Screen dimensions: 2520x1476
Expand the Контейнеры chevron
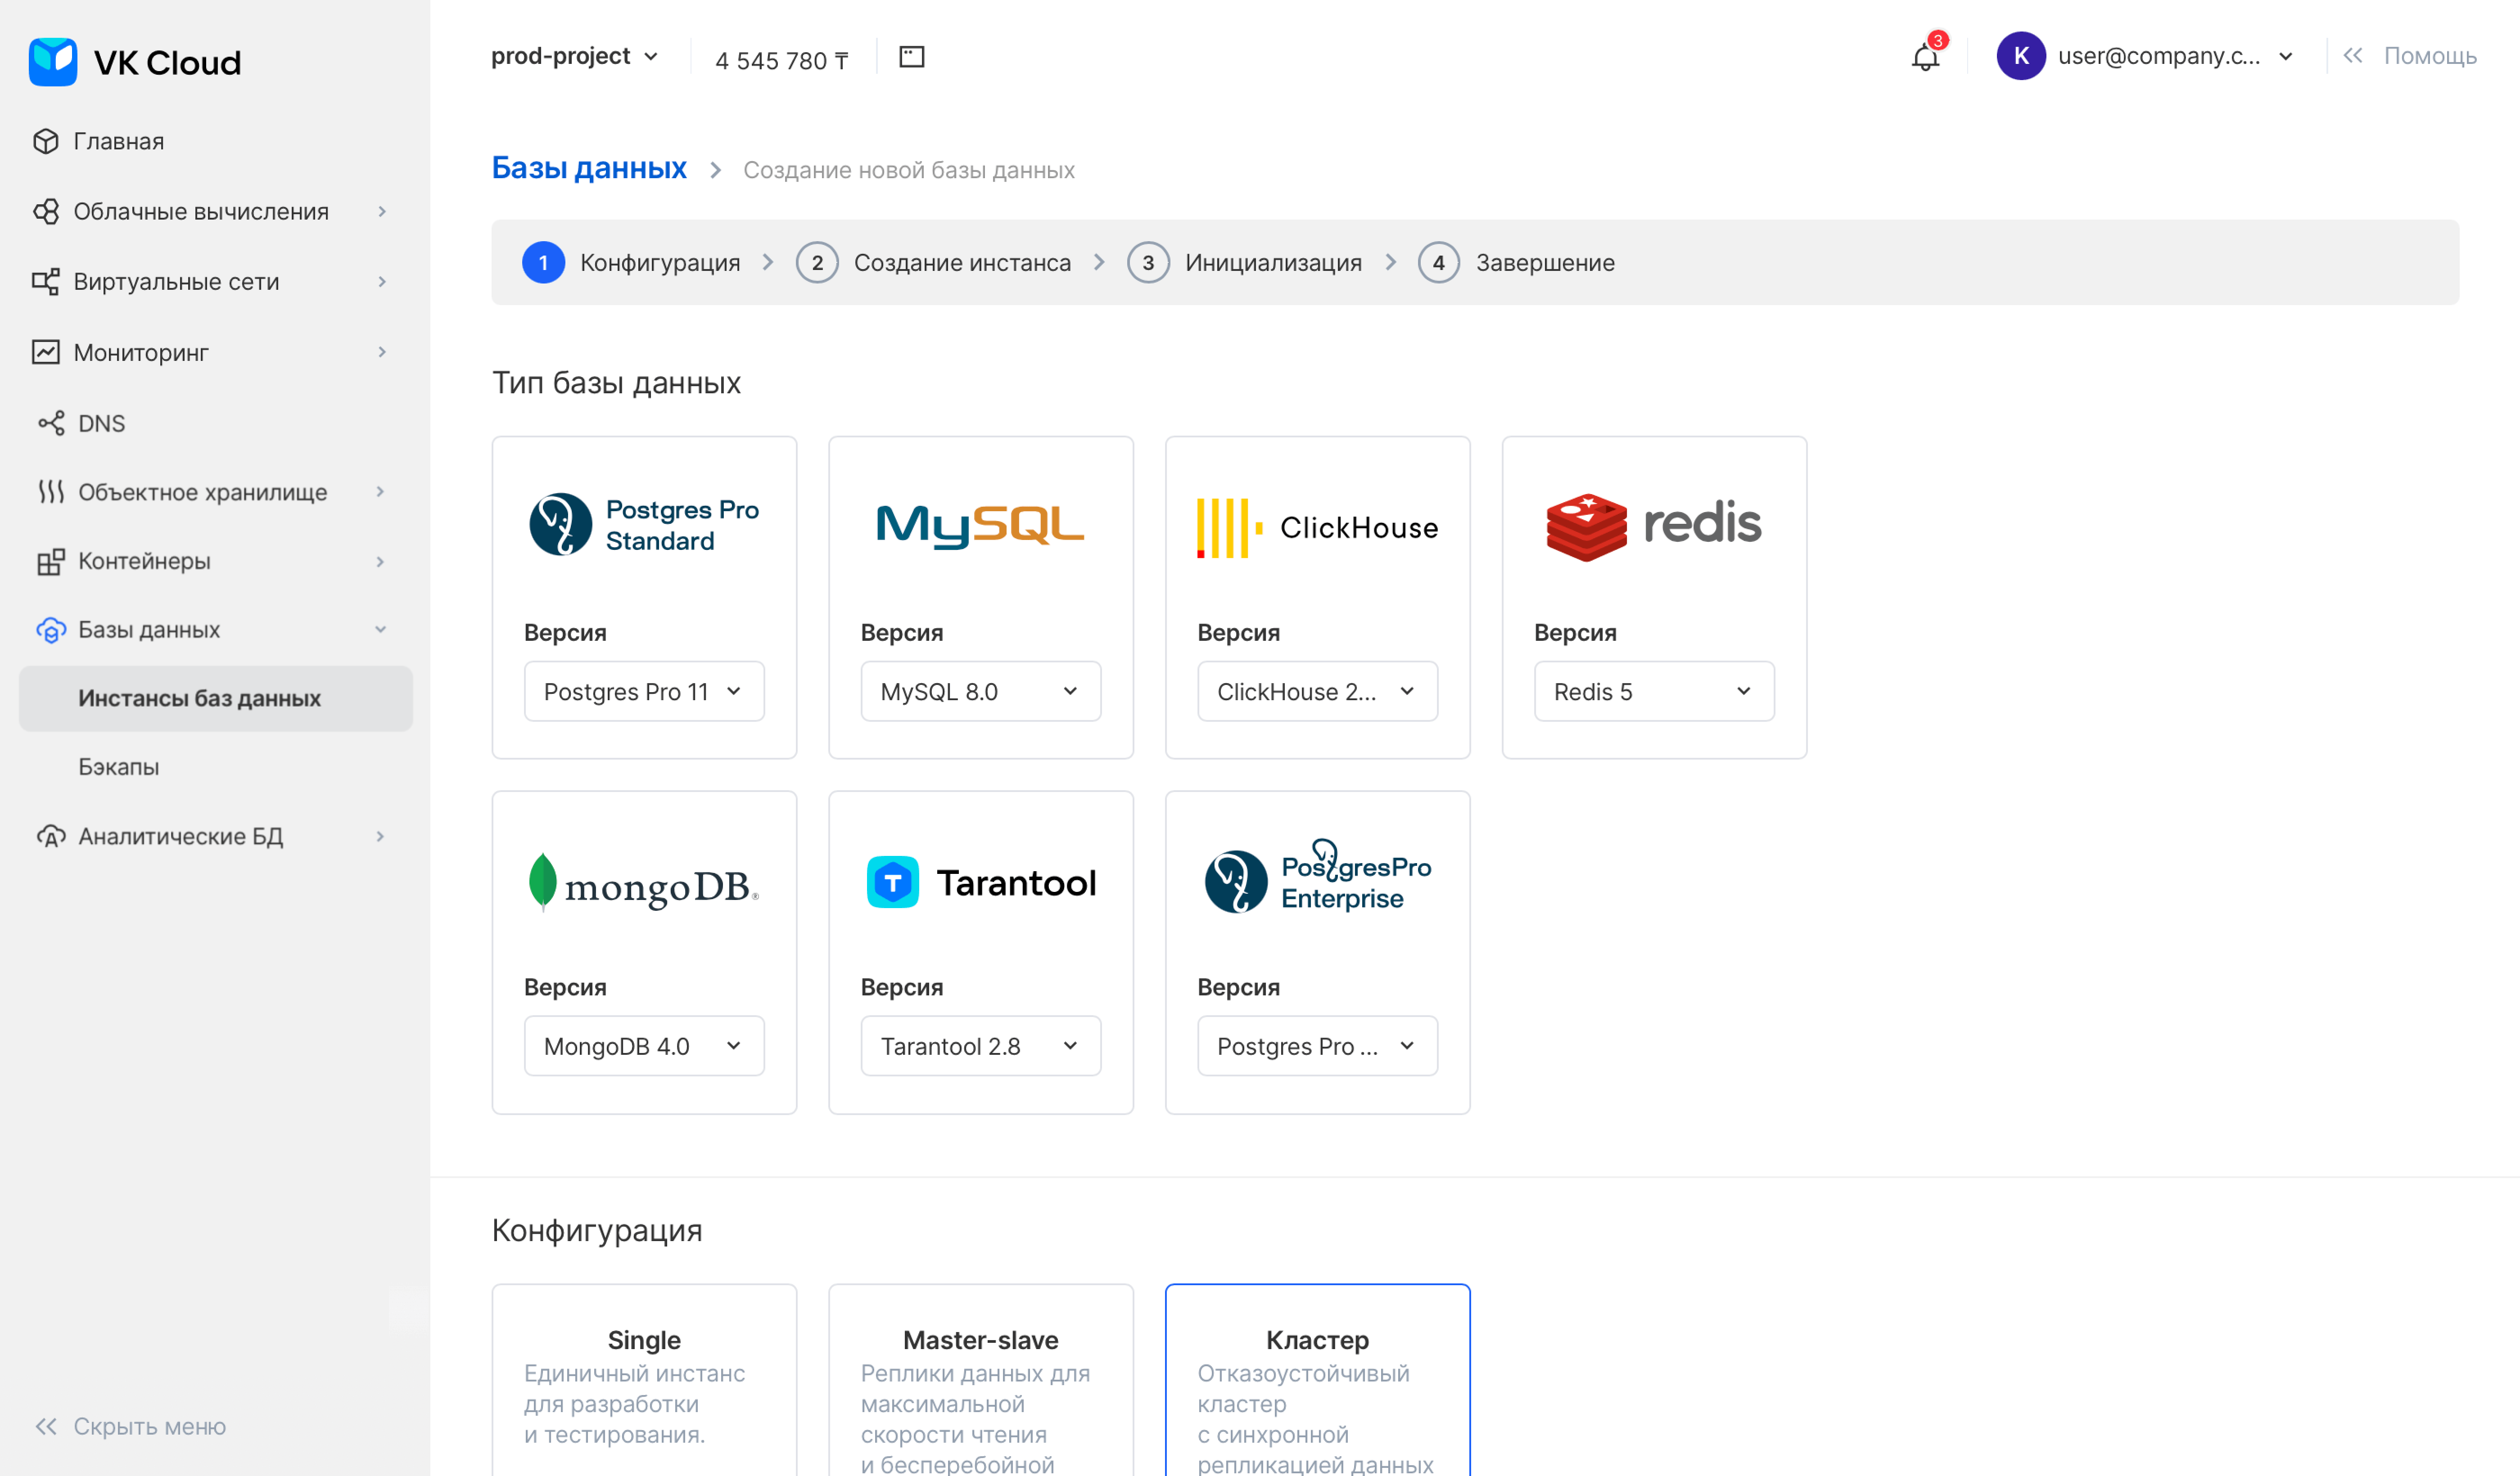(x=380, y=562)
